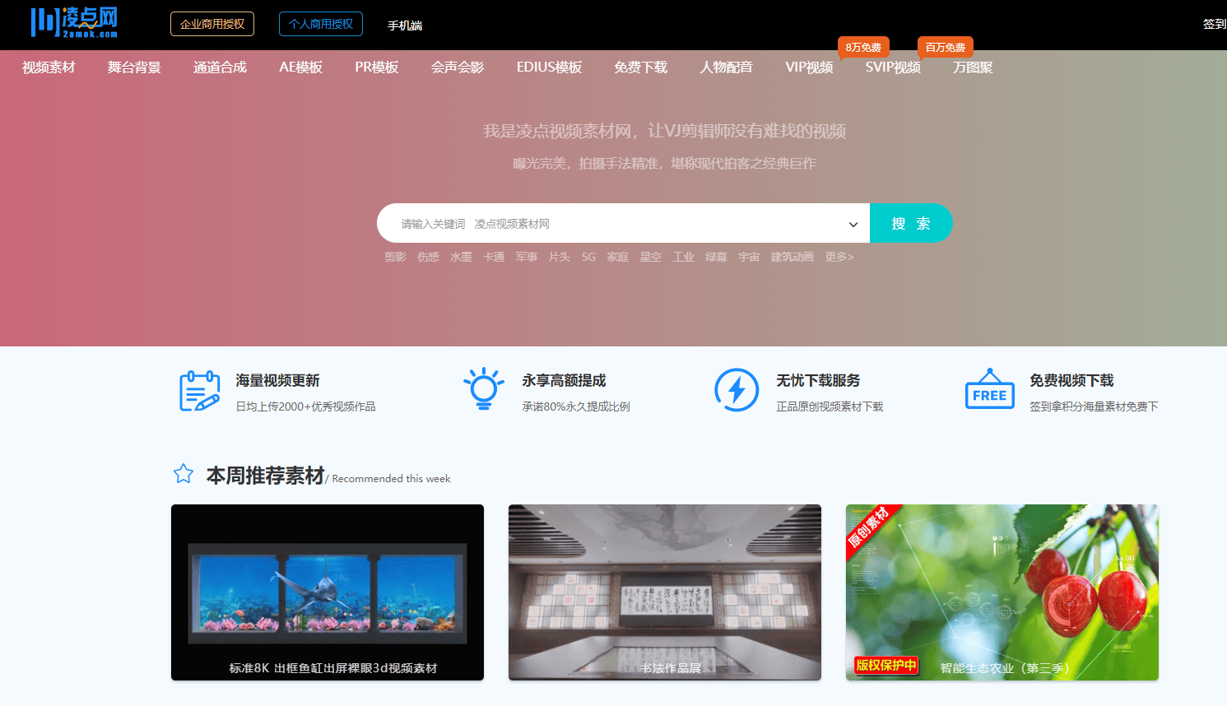1227x706 pixels.
Task: Select 会声会影 in navigation
Action: [458, 67]
